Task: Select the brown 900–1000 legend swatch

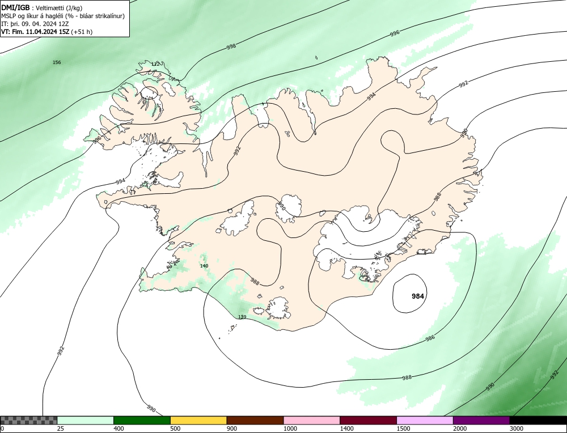Action: [x=255, y=421]
